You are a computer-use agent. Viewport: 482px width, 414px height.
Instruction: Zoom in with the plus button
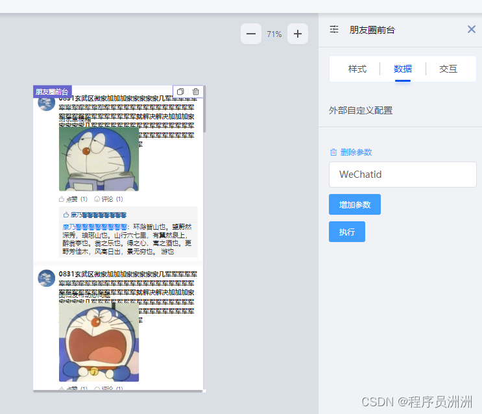point(298,34)
